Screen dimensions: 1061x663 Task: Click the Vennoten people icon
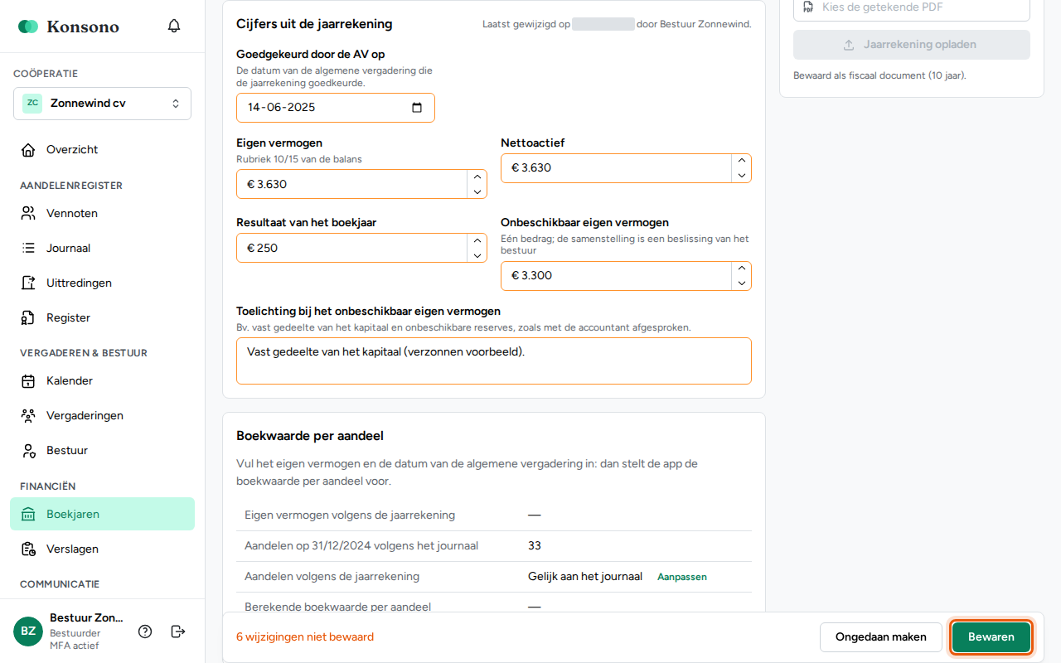coord(28,214)
